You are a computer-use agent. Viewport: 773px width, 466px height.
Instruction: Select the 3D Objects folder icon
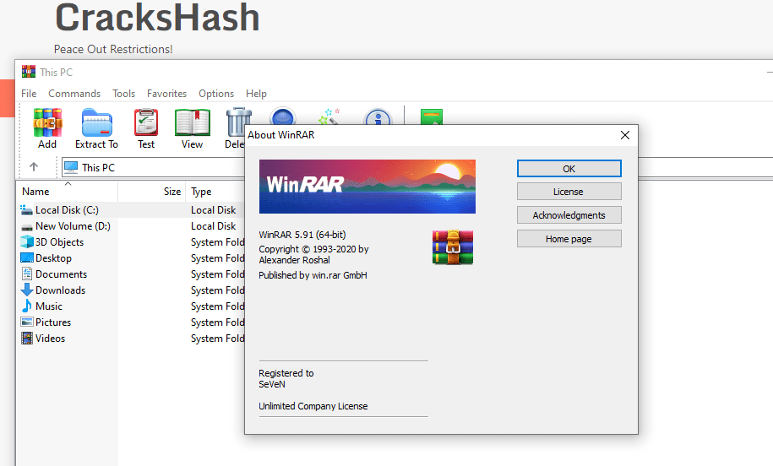[27, 242]
